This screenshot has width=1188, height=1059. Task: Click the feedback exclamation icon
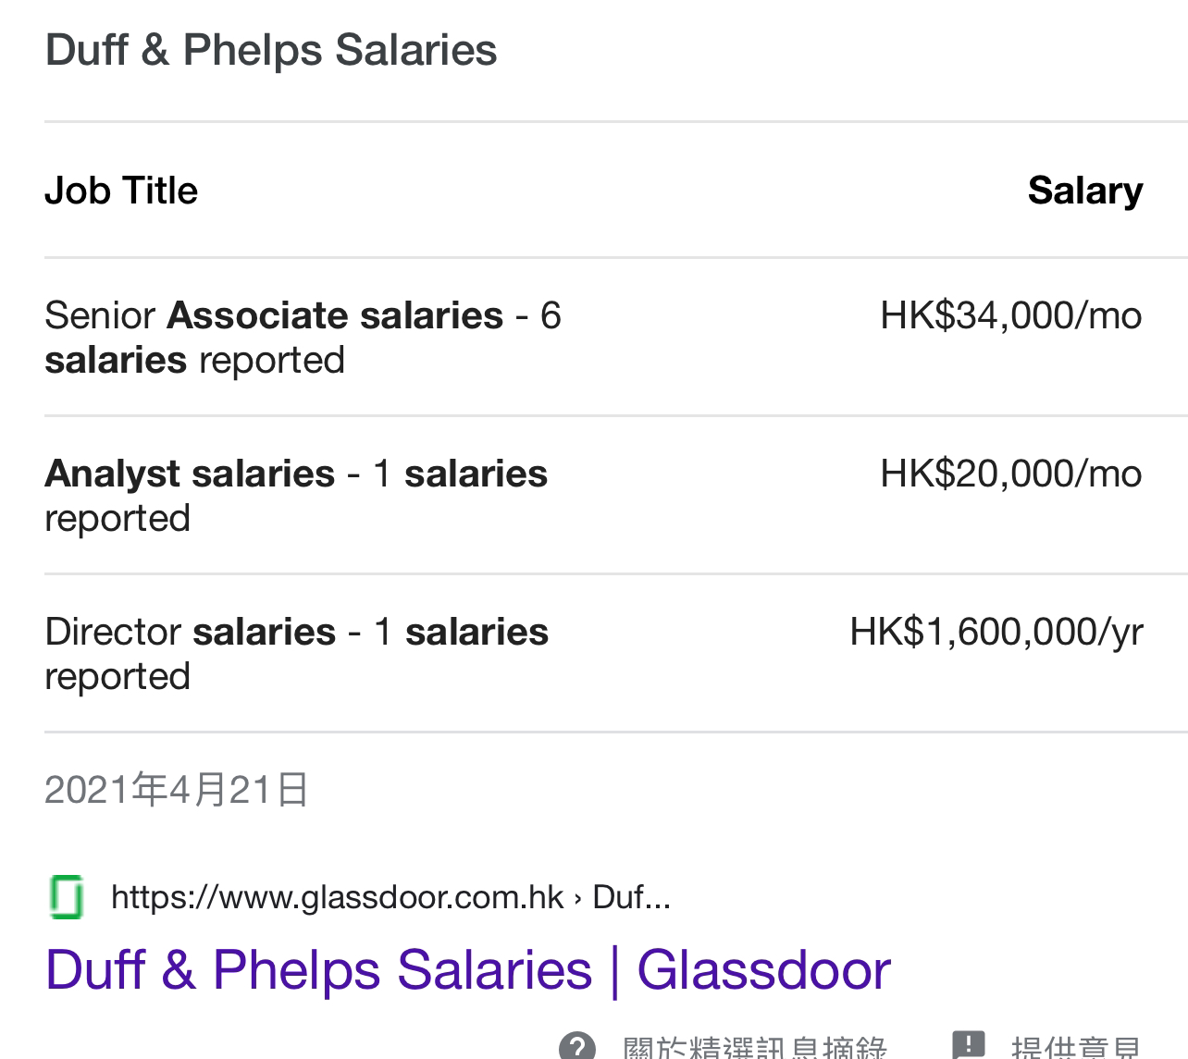(x=969, y=1045)
